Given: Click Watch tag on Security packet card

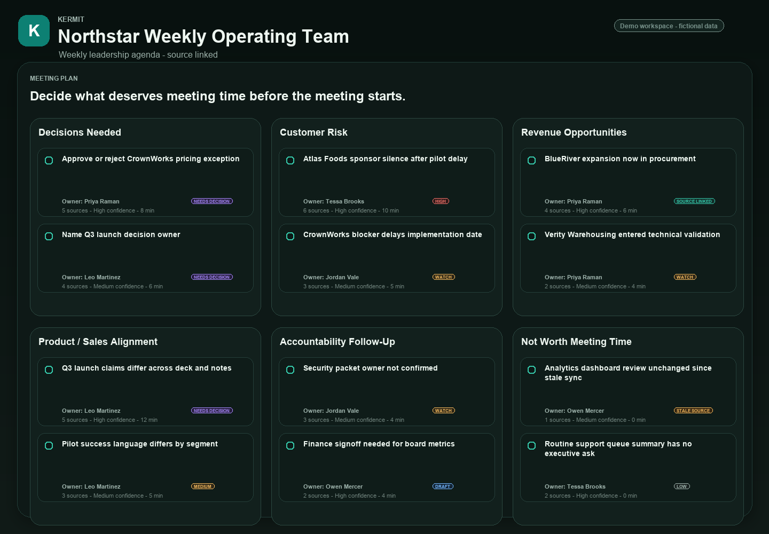Looking at the screenshot, I should tap(444, 411).
